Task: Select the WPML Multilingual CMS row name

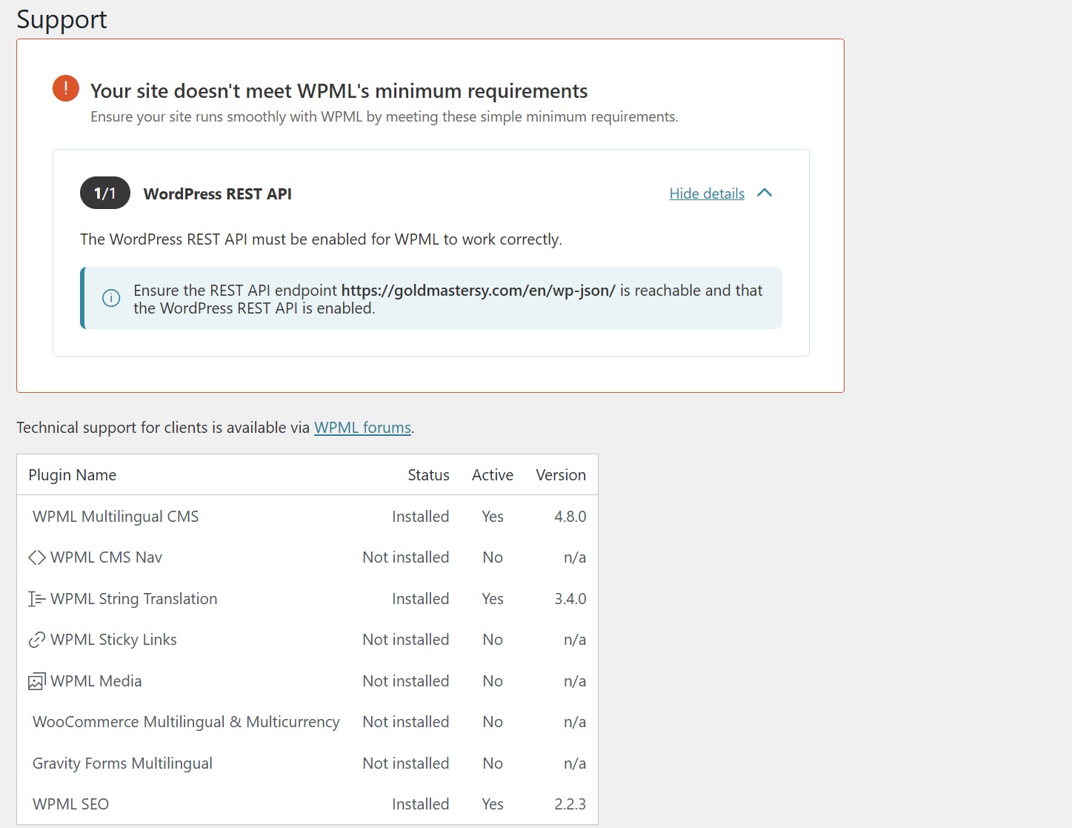Action: point(116,517)
